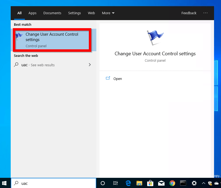Click Open to launch UAC settings
Screen dimensions: 221x188
point(117,78)
